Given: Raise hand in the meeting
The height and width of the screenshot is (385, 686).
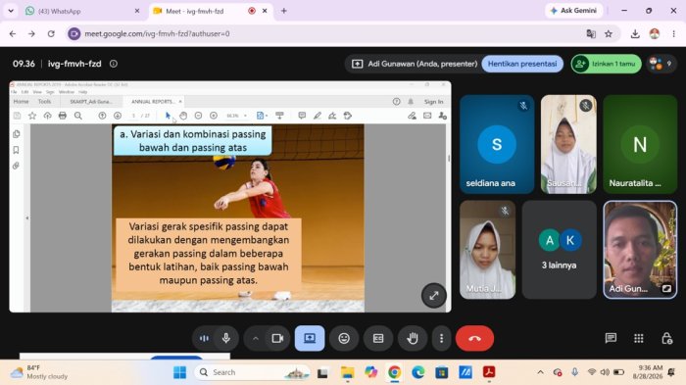Looking at the screenshot, I should click(413, 338).
